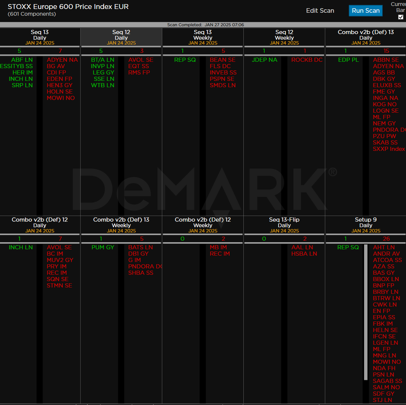The image size is (406, 405).
Task: Click INCH LN in Seq 13 Daily
Action: 21,79
